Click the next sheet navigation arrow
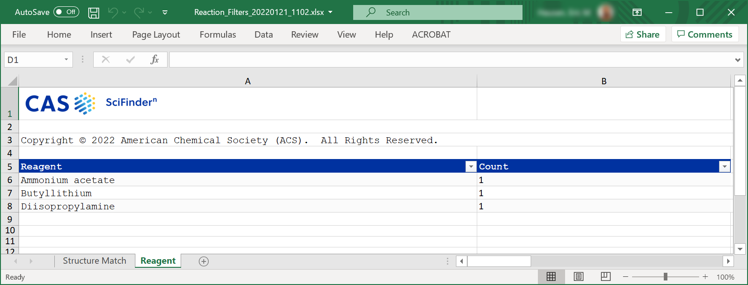Viewport: 748px width, 285px height. point(31,261)
